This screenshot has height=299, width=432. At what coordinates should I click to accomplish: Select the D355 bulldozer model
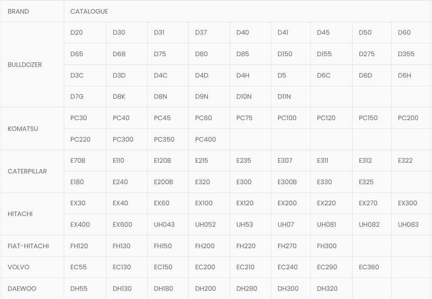coord(411,54)
